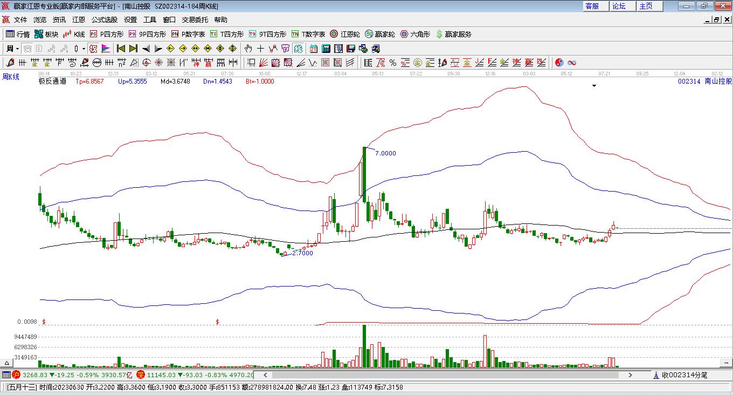Click the 客服 button in title bar

tap(592, 6)
